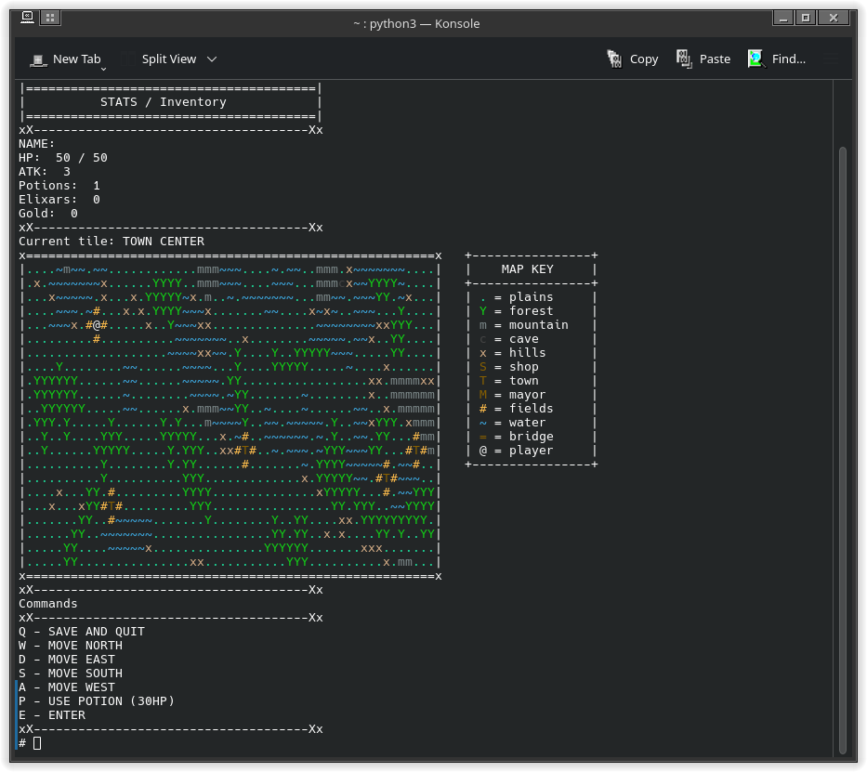Click the Paste toolbar icon
The image size is (867, 772).
703,59
